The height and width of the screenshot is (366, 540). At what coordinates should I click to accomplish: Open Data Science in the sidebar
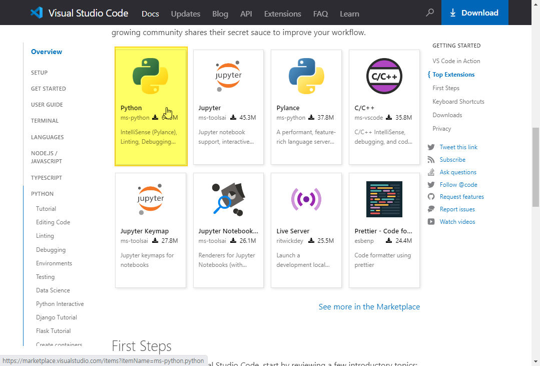(x=53, y=290)
